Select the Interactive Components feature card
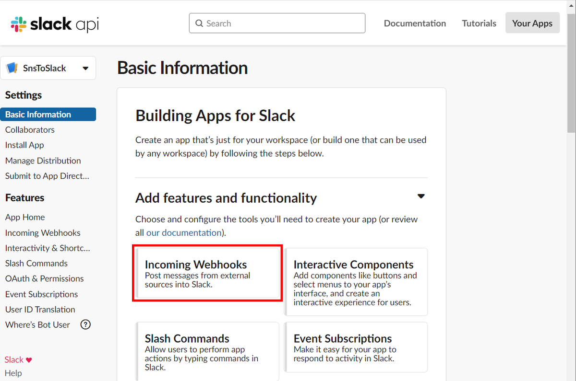576x381 pixels. coord(356,282)
